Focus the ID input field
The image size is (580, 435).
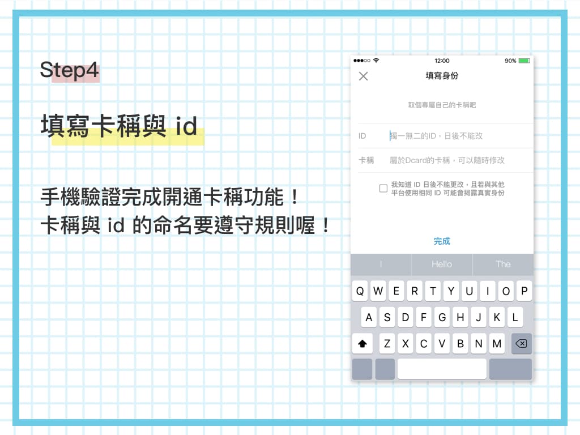pyautogui.click(x=460, y=136)
